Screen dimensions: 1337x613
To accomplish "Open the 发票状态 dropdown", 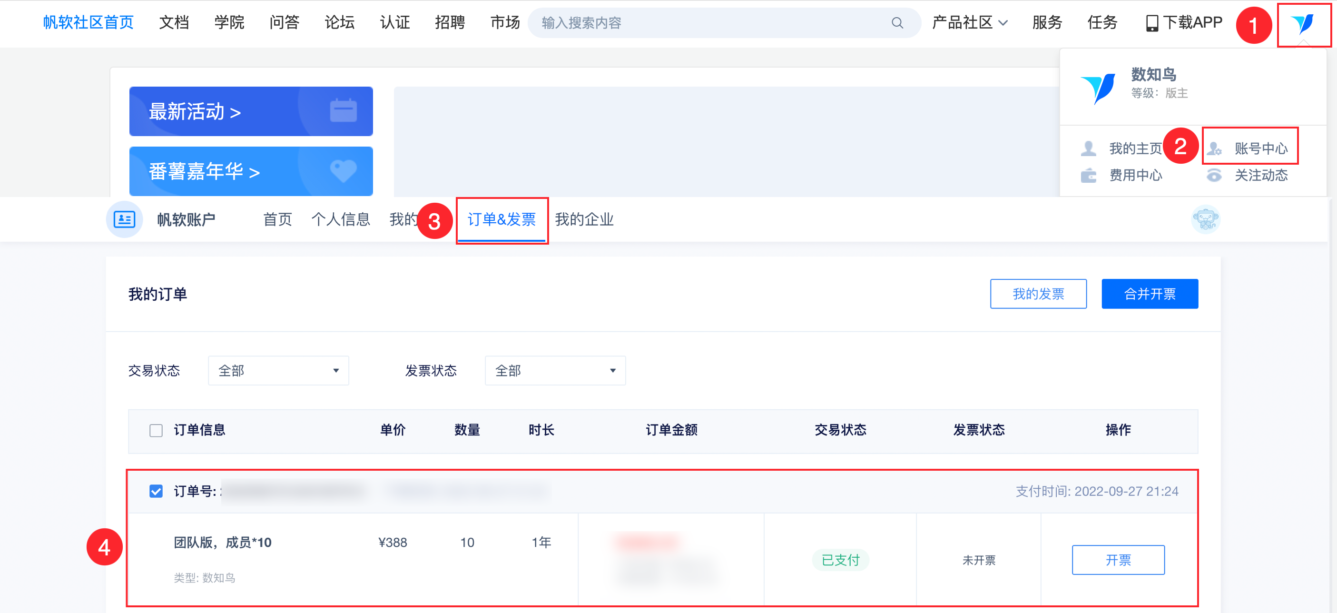I will tap(555, 371).
